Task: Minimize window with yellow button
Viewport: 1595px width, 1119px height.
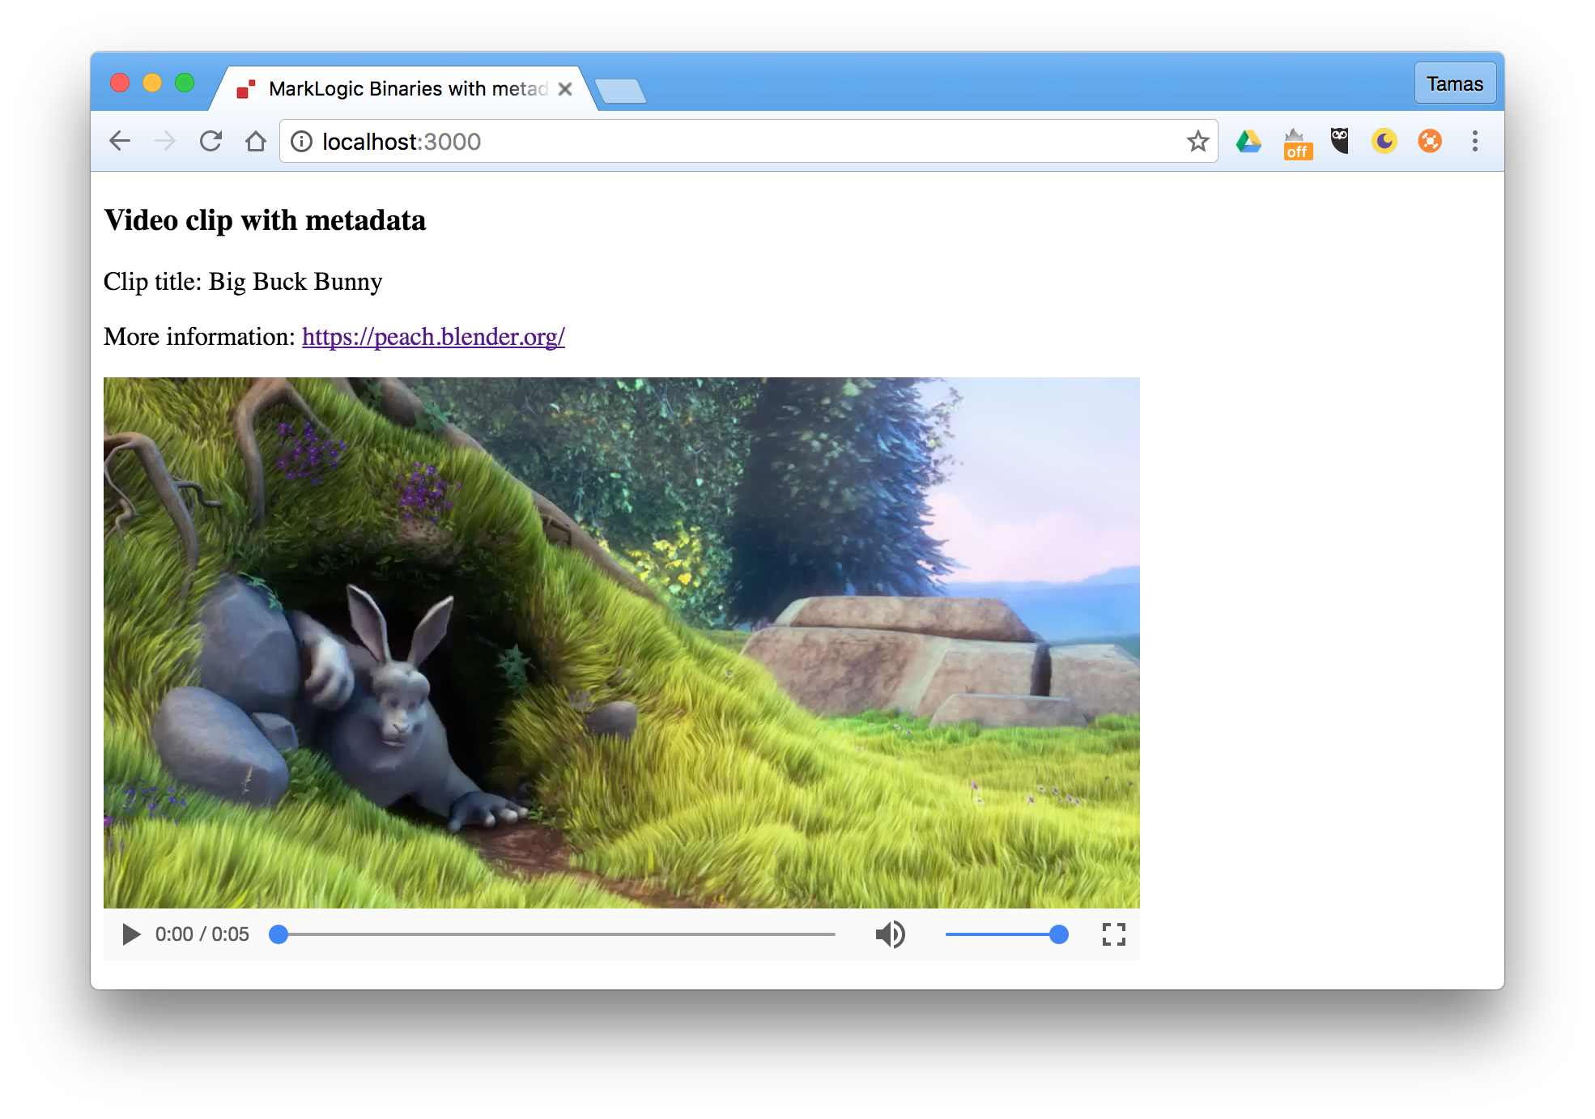Action: click(x=152, y=83)
